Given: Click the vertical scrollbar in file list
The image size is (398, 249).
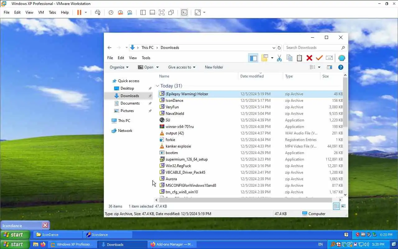Looking at the screenshot, I should [x=345, y=103].
